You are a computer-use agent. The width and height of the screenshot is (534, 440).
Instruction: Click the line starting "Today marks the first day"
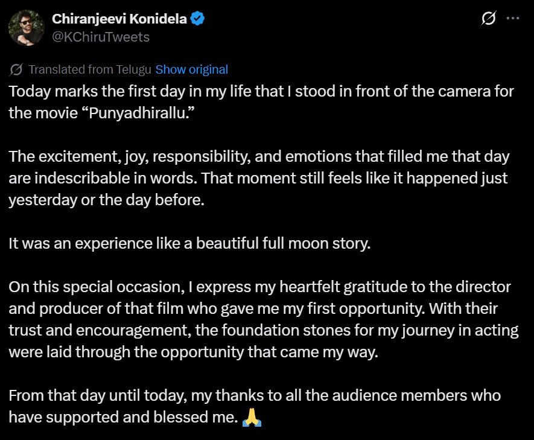(261, 92)
